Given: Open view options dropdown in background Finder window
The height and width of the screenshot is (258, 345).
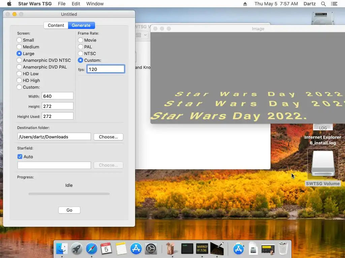Looking at the screenshot, I should [141, 35].
